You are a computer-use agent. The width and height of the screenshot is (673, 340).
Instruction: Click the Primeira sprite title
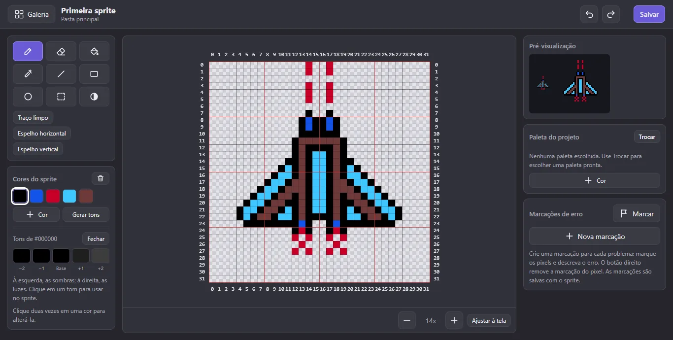point(88,10)
